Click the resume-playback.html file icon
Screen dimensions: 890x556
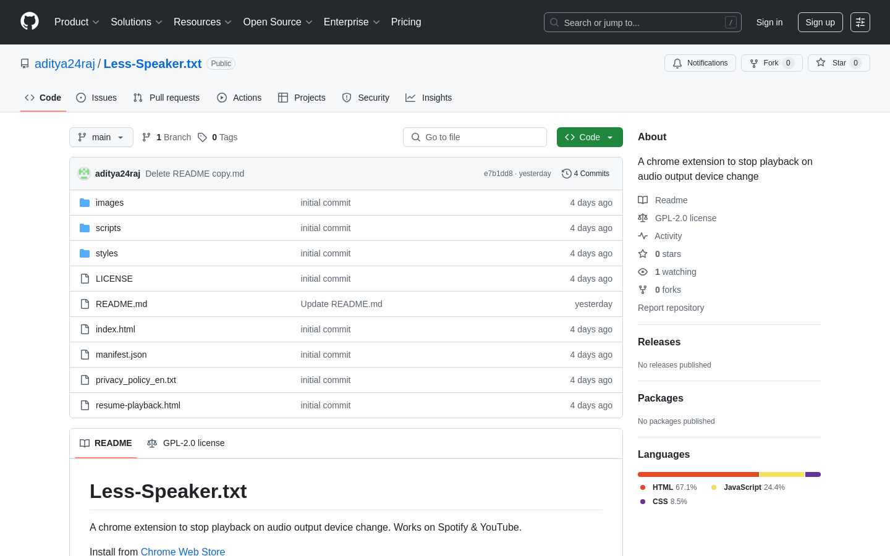(x=85, y=405)
